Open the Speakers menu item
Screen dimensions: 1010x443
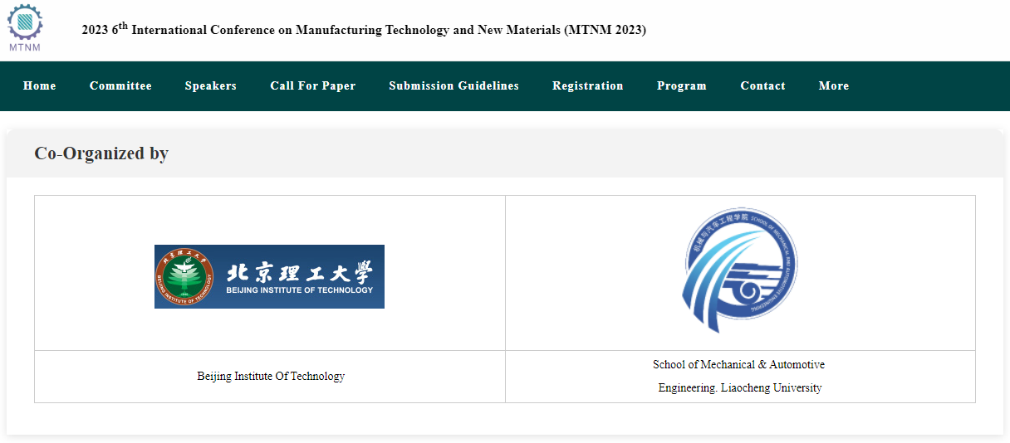pos(211,85)
